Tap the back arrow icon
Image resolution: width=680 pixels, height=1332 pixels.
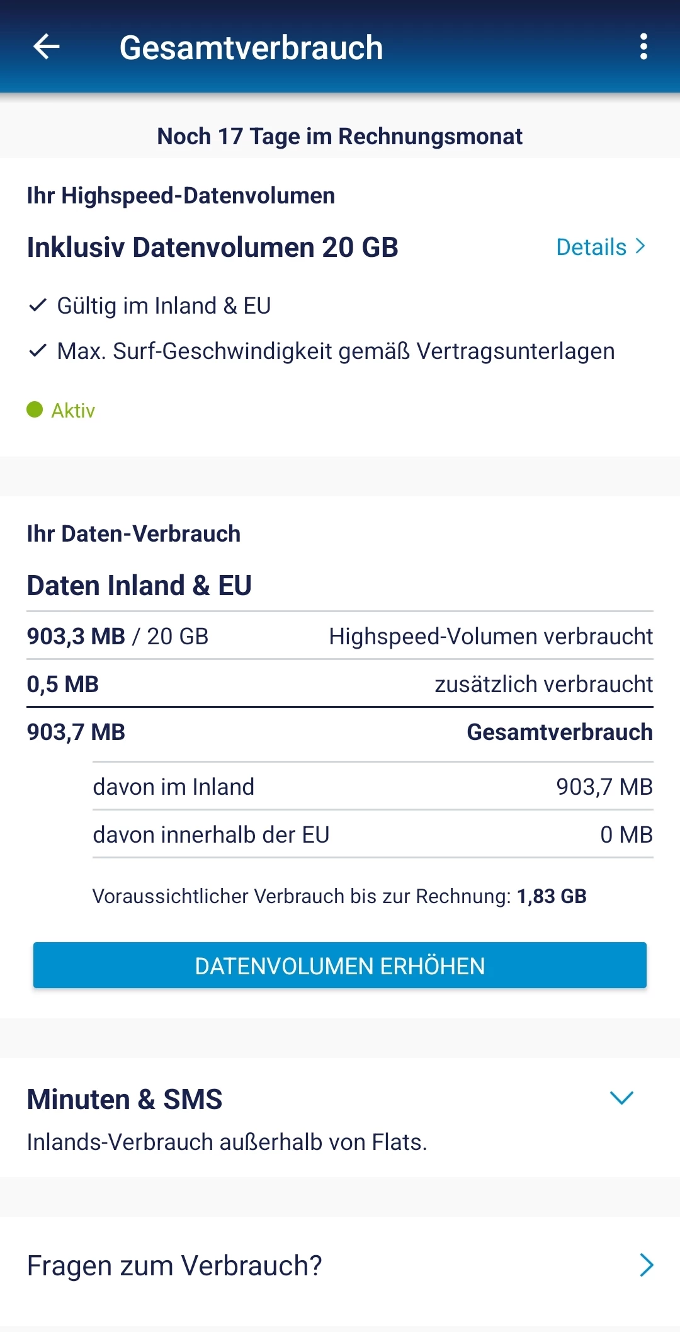click(46, 47)
